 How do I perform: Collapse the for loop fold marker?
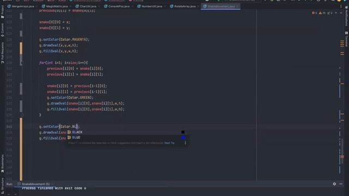pos(21,63)
